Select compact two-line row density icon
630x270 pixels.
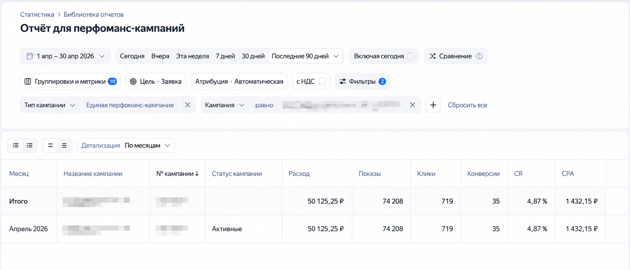[50, 145]
